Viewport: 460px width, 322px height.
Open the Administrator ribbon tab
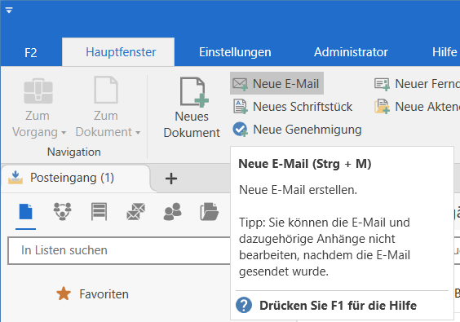pyautogui.click(x=351, y=52)
